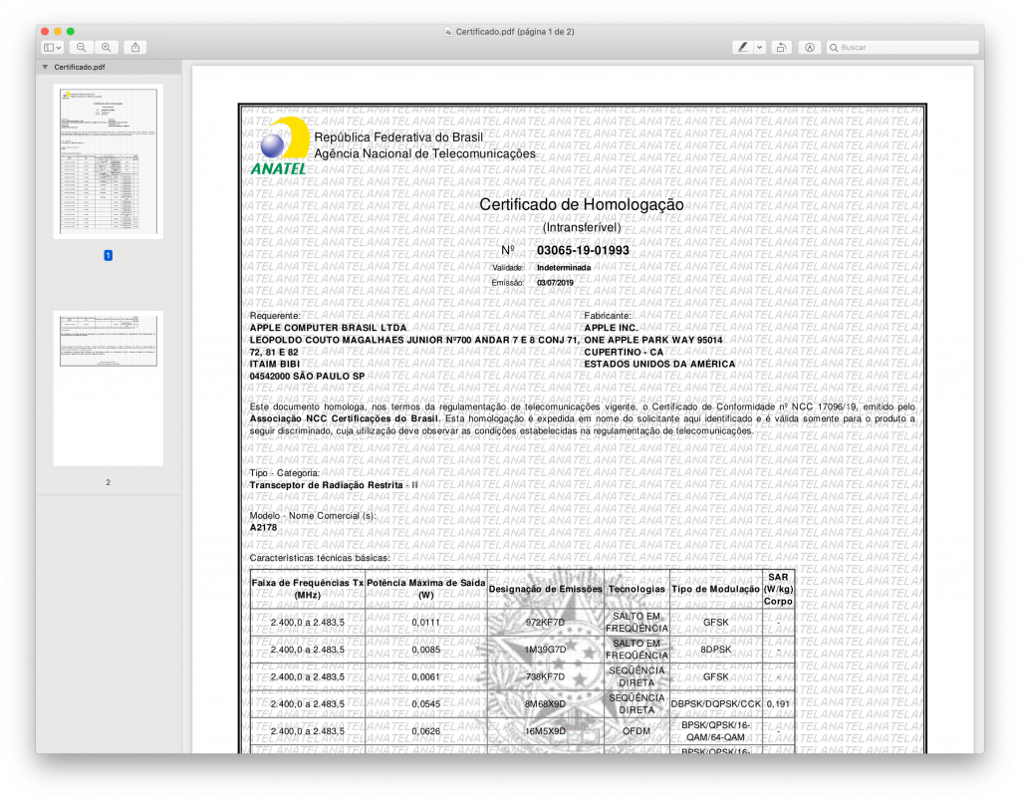This screenshot has width=1020, height=801.
Task: Click emission designation 16M5X9D
Action: tap(545, 732)
